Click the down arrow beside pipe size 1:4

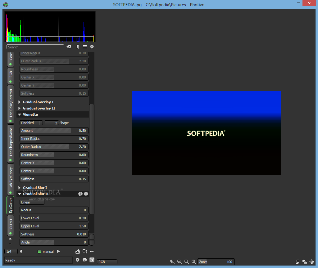(21, 251)
